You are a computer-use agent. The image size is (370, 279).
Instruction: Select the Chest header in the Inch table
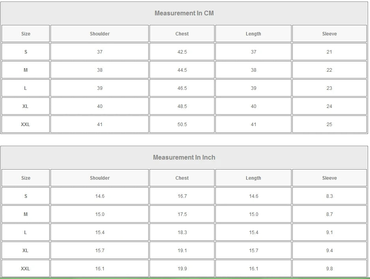click(182, 178)
